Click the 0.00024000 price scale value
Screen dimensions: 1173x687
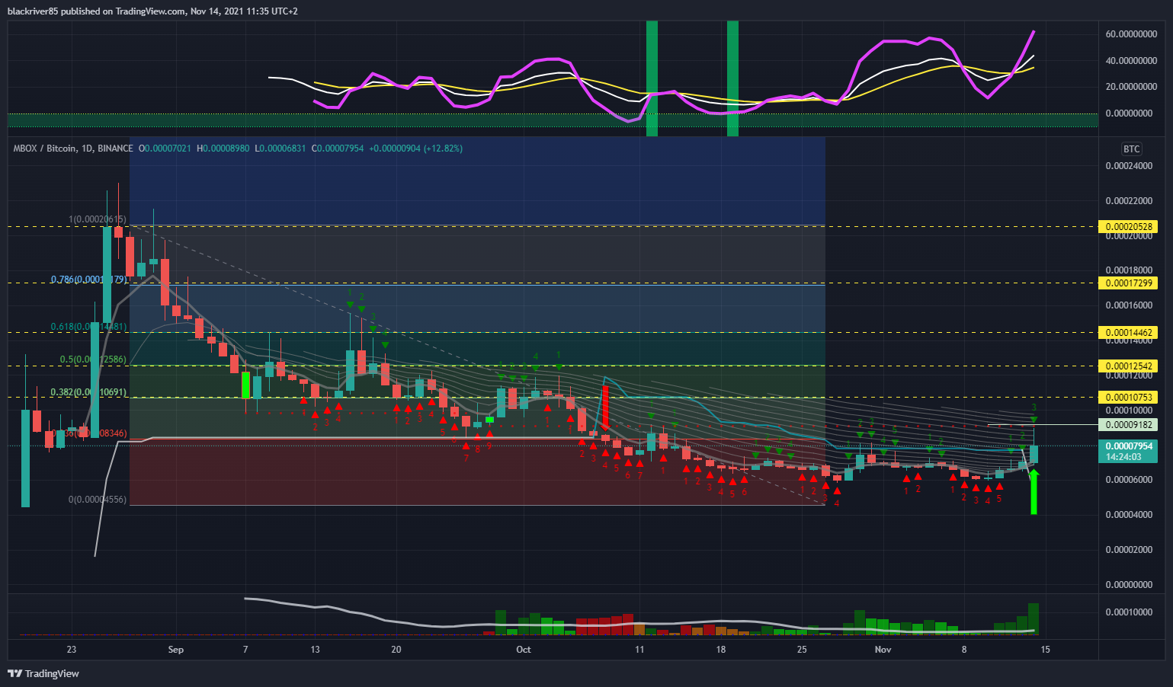tap(1130, 166)
